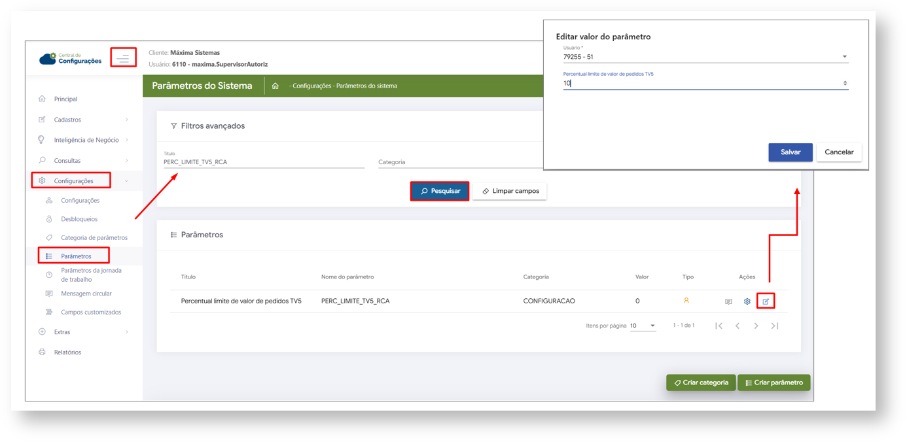Adjust the percentual value stepper arrows

tap(845, 83)
